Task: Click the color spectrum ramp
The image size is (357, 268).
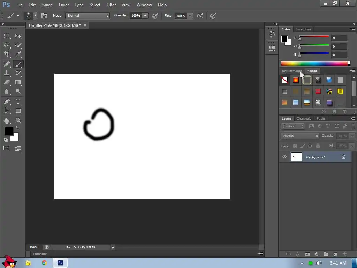Action: pos(315,64)
